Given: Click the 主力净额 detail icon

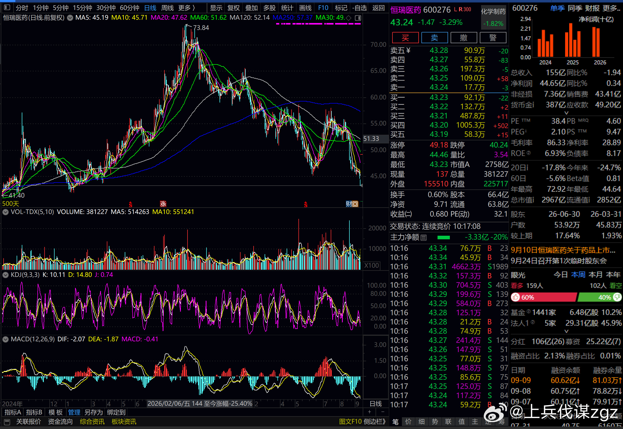Looking at the screenshot, I should coord(423,238).
